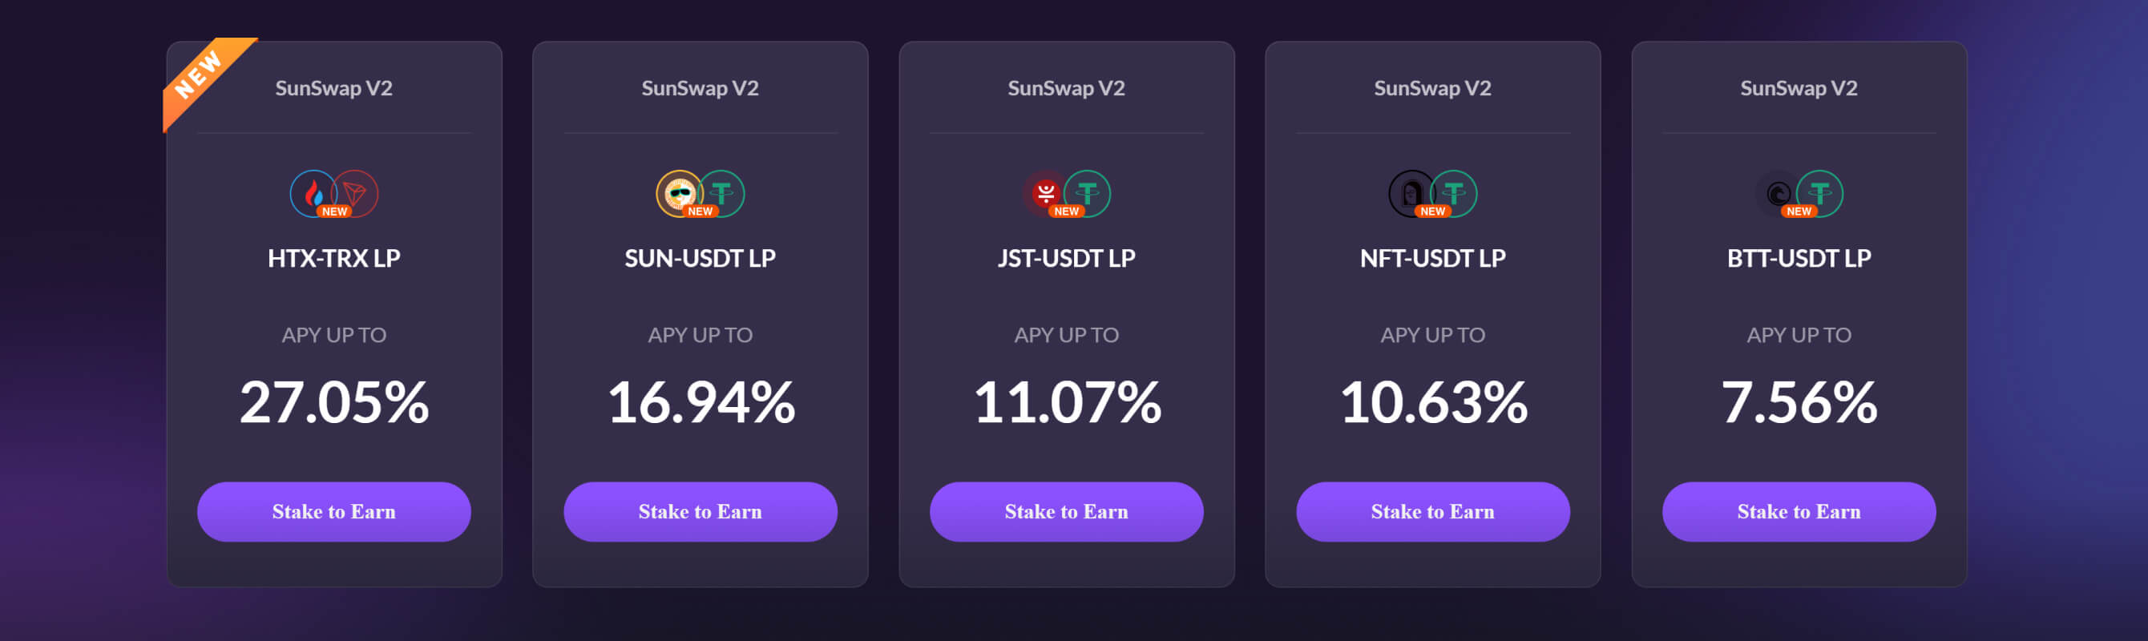Click the 27.05% APY value
The image size is (2148, 641).
(x=333, y=401)
